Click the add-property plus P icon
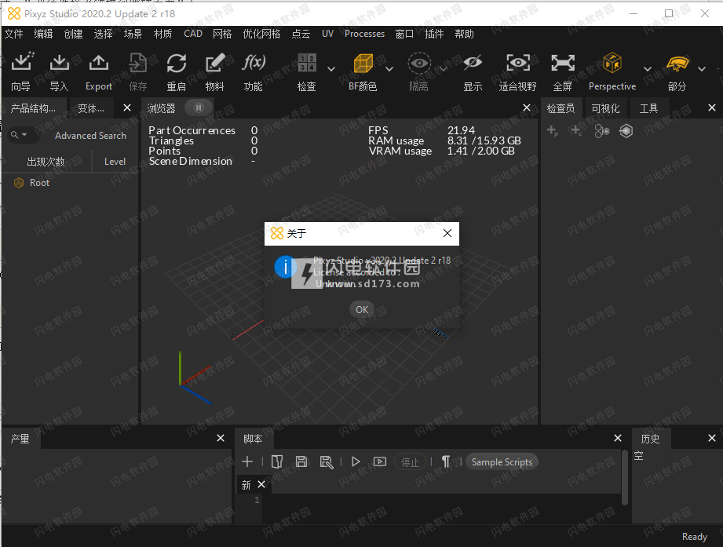The width and height of the screenshot is (723, 547). coord(553,131)
